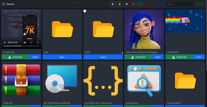Click the green new folder icon

click(154, 4)
